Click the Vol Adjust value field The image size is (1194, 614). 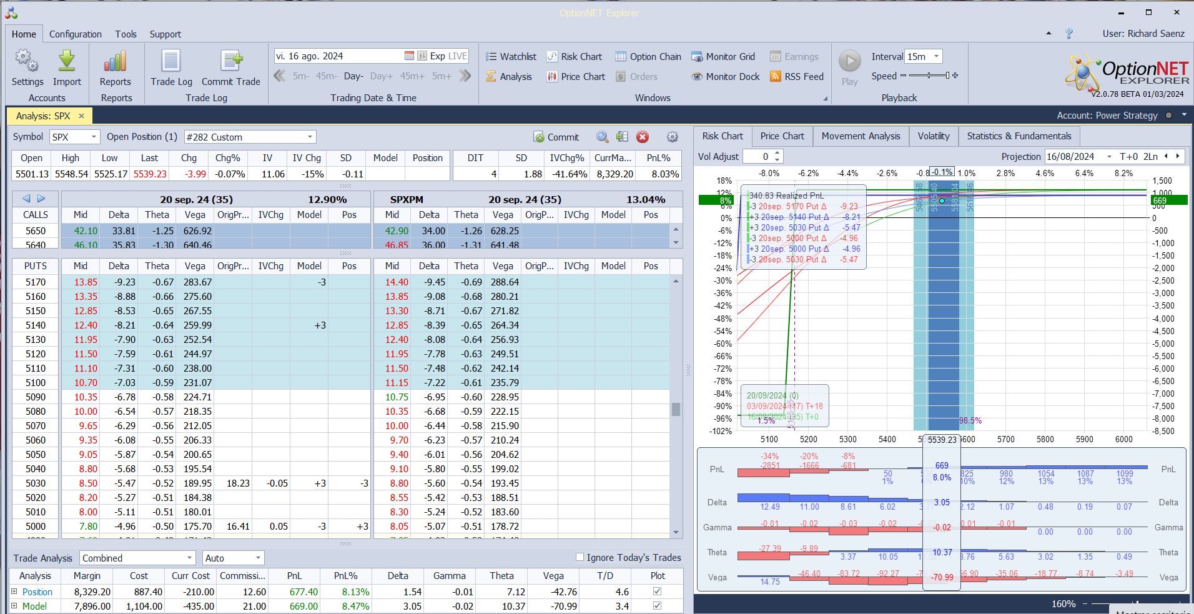click(757, 156)
